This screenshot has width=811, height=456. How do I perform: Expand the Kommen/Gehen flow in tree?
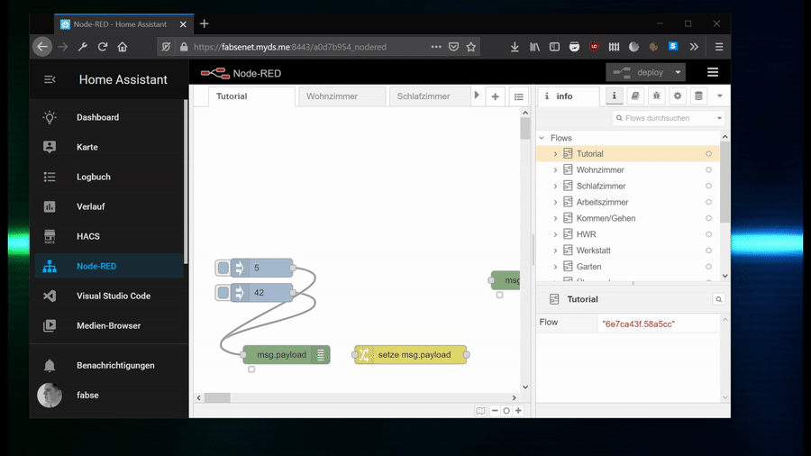555,218
